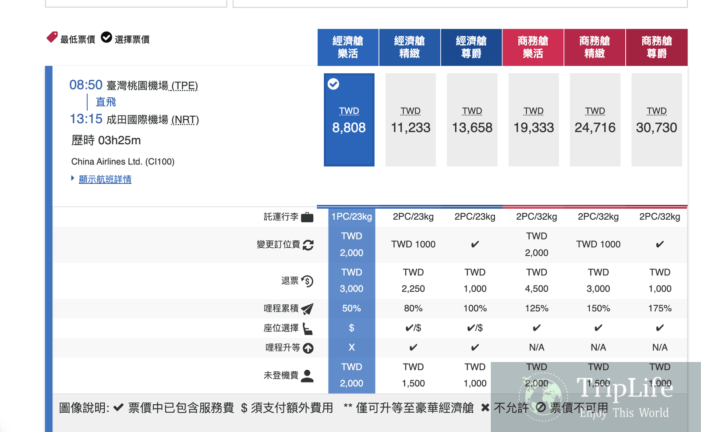Choose the TWD 11,233 fare box
Viewport: 701px width, 432px height.
(411, 120)
